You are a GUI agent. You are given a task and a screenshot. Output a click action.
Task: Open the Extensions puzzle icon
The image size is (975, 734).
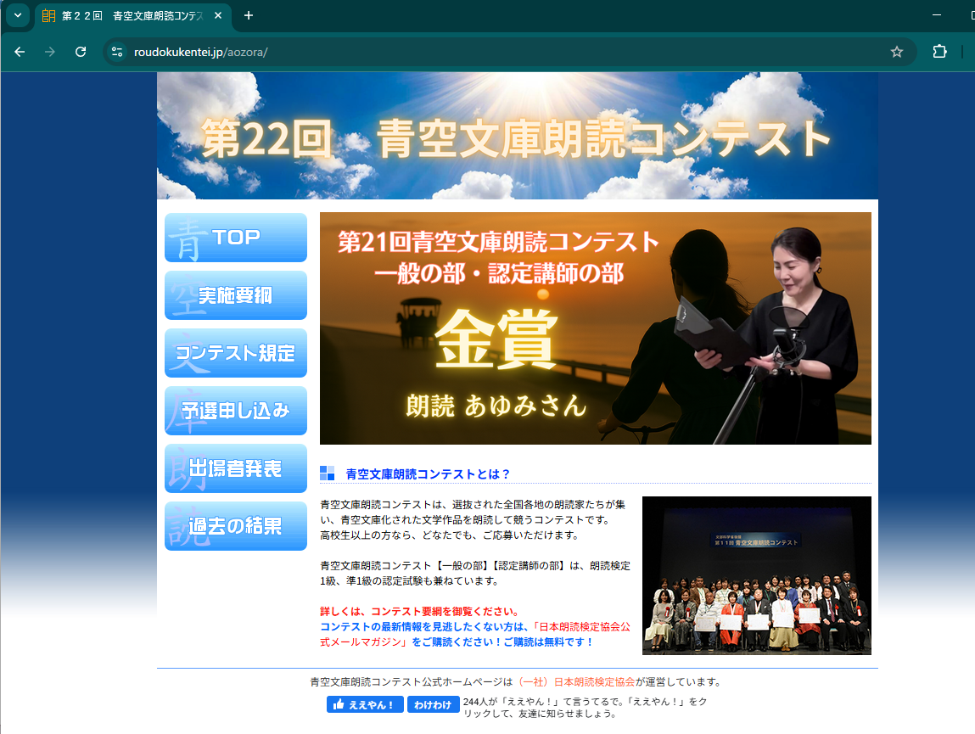pos(939,52)
